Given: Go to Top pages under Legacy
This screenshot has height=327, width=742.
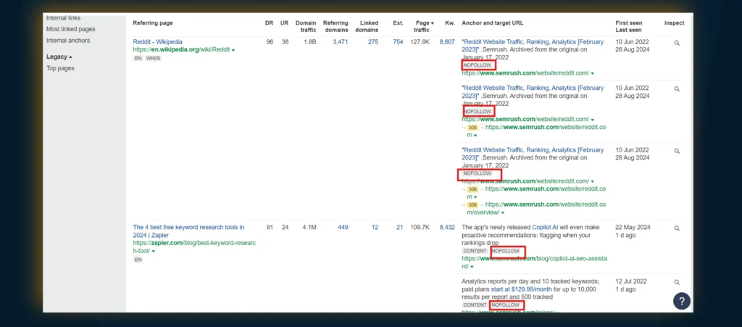Looking at the screenshot, I should (x=60, y=68).
